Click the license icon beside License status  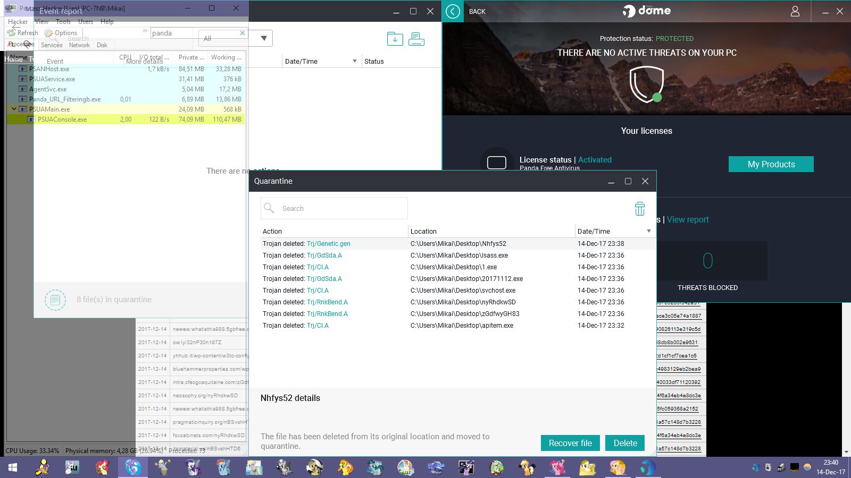coord(497,162)
